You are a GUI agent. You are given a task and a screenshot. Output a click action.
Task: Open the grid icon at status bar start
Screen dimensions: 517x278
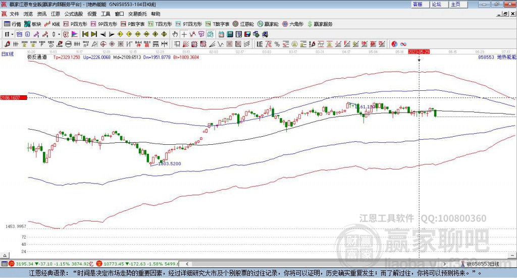[x=4, y=264]
